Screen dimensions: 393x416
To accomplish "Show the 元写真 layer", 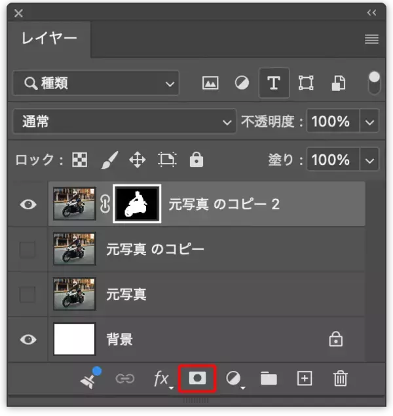I will click(28, 294).
